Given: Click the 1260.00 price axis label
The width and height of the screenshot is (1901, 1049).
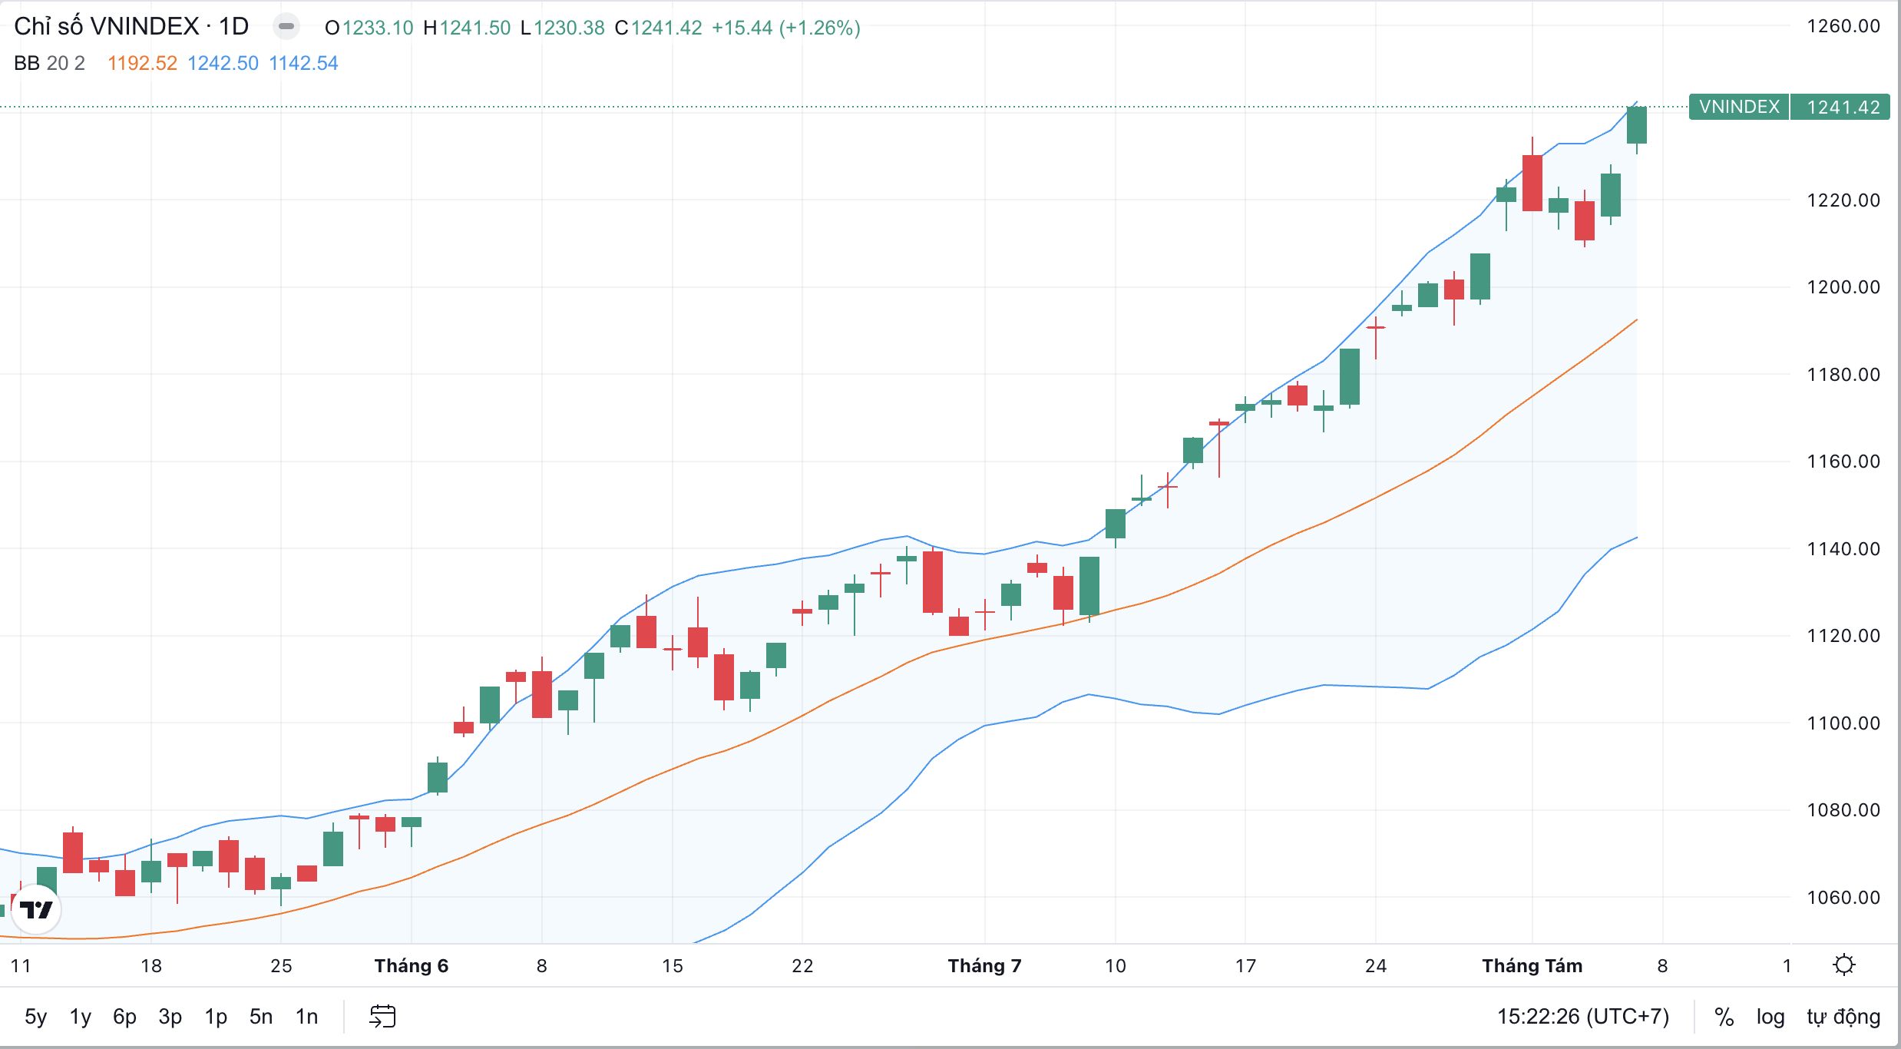Looking at the screenshot, I should point(1843,26).
